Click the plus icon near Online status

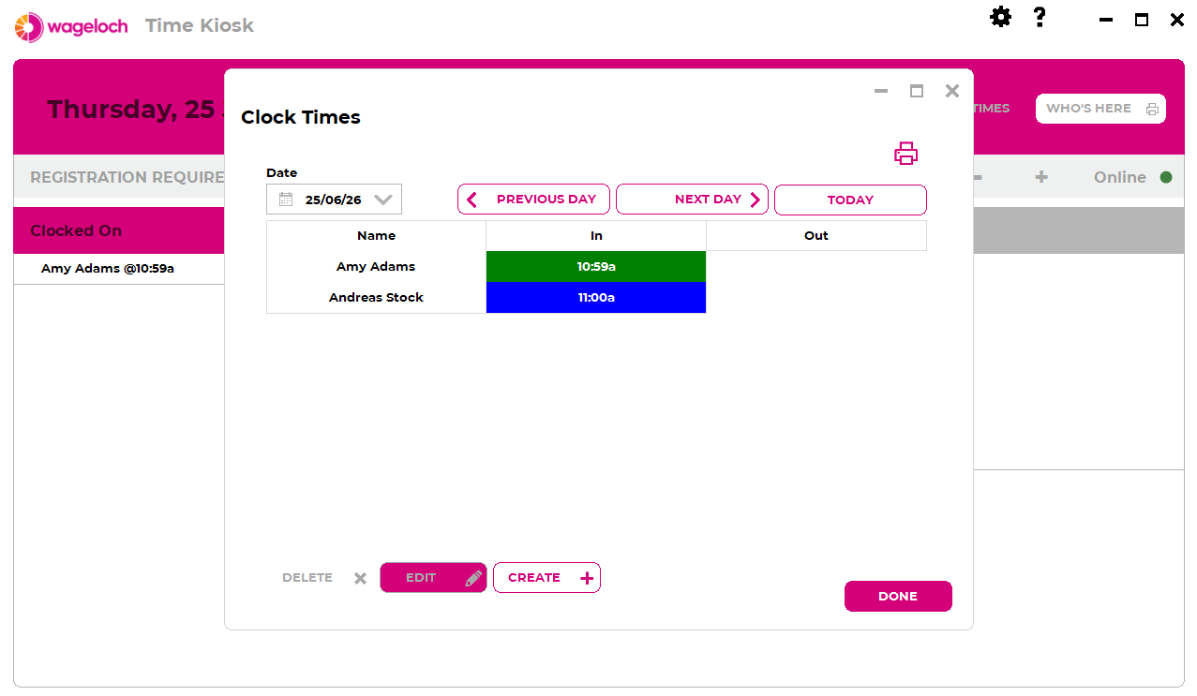tap(1041, 177)
